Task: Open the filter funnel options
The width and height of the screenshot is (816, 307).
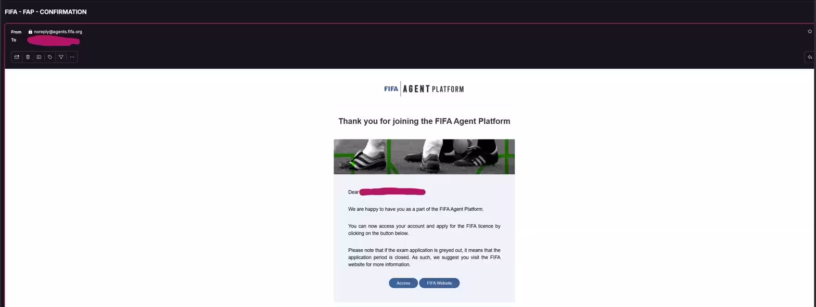Action: coord(61,57)
